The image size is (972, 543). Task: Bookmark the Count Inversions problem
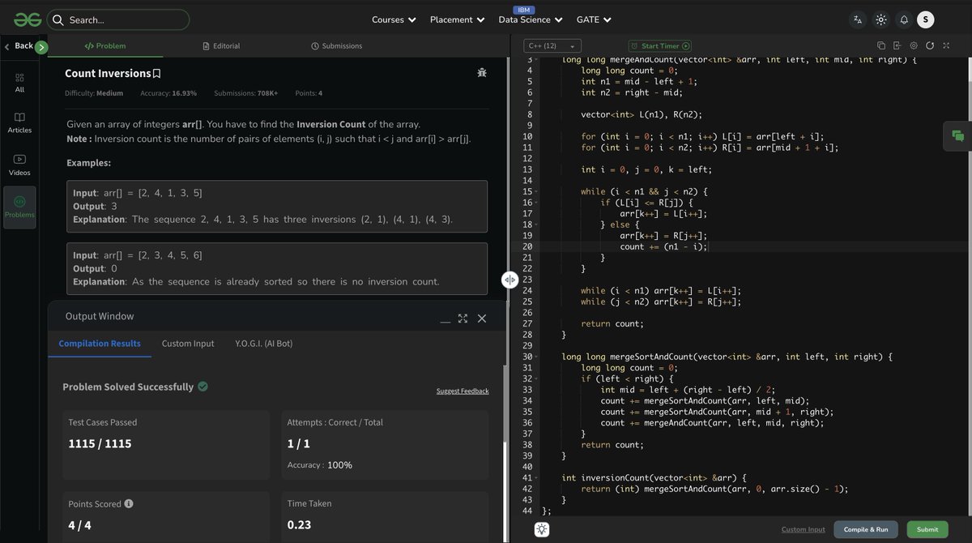[157, 74]
